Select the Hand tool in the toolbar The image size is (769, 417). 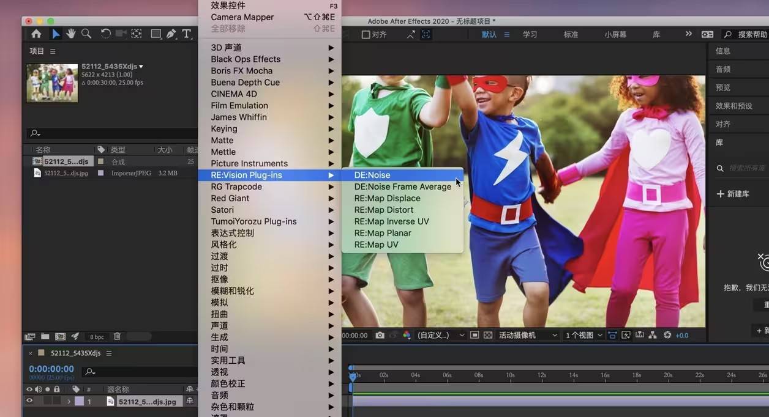click(71, 34)
